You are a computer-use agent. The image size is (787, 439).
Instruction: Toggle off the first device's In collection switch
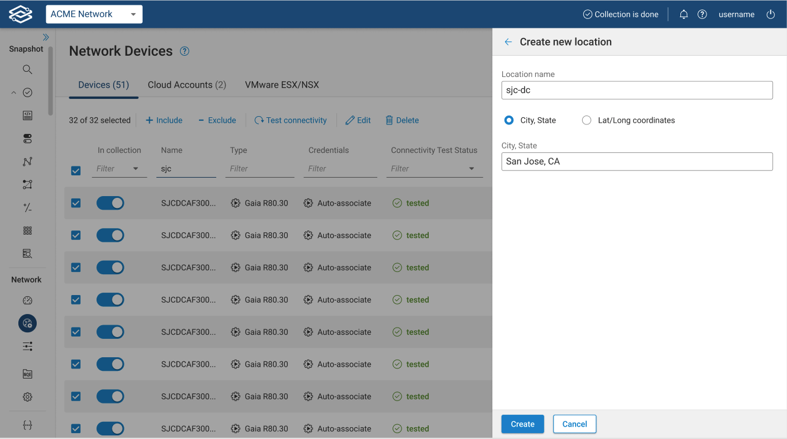coord(110,203)
